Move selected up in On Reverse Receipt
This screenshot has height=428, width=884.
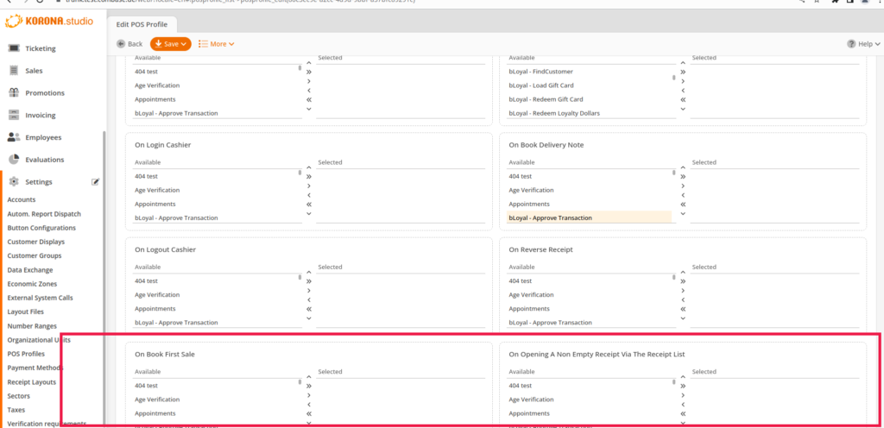click(x=684, y=272)
